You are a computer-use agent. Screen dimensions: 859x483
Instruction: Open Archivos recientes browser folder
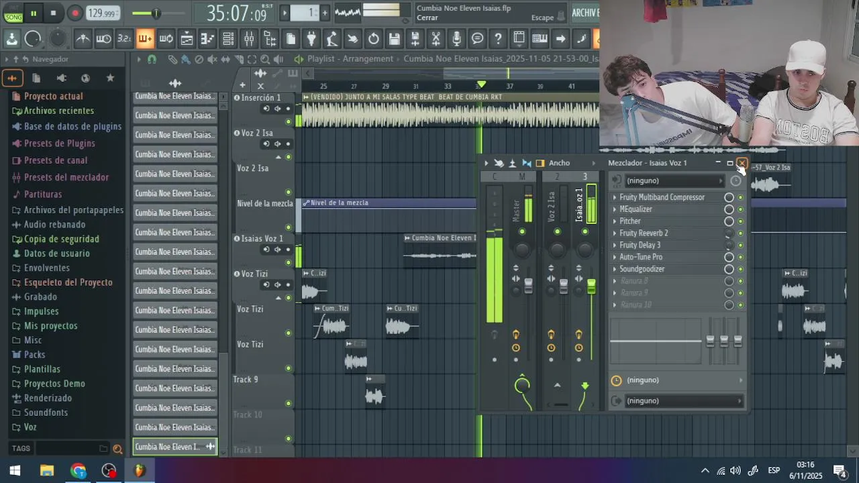point(53,111)
